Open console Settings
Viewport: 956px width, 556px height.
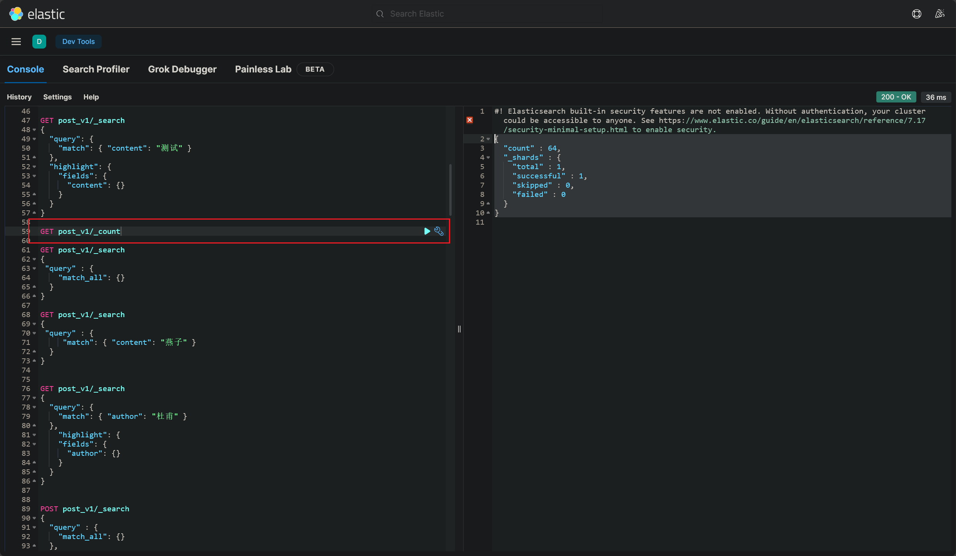pos(57,97)
